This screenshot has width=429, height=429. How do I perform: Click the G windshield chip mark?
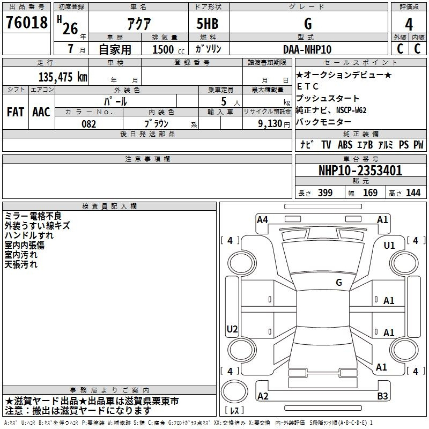coord(339,282)
